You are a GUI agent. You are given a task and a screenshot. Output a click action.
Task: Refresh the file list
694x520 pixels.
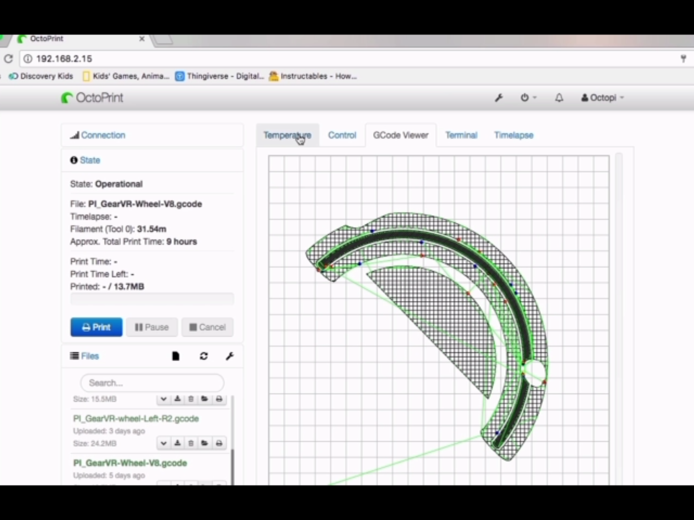click(204, 356)
